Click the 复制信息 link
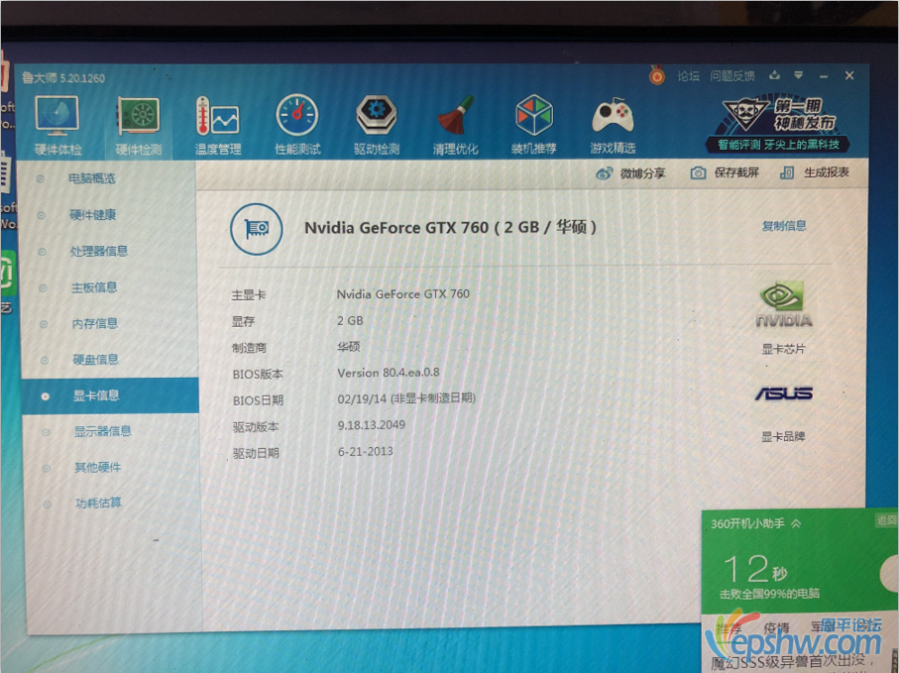Image resolution: width=899 pixels, height=673 pixels. (784, 226)
